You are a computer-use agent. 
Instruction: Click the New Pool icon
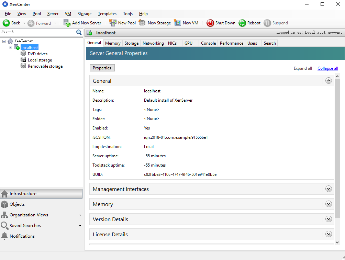point(113,23)
